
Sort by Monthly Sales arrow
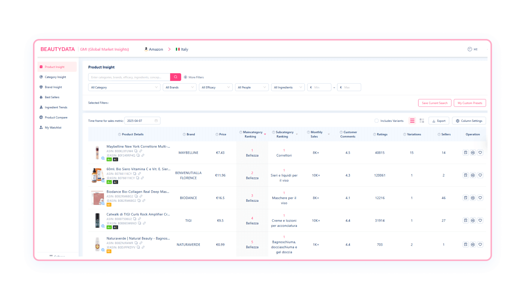[x=329, y=134]
